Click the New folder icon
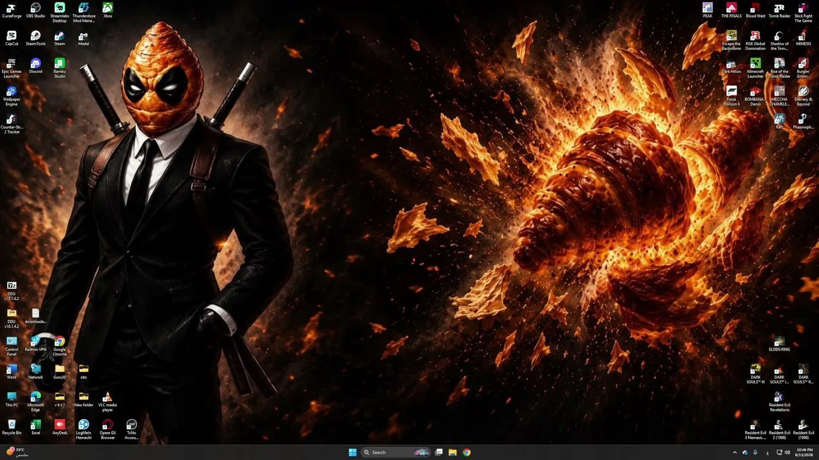Viewport: 819px width, 460px height. [x=84, y=400]
